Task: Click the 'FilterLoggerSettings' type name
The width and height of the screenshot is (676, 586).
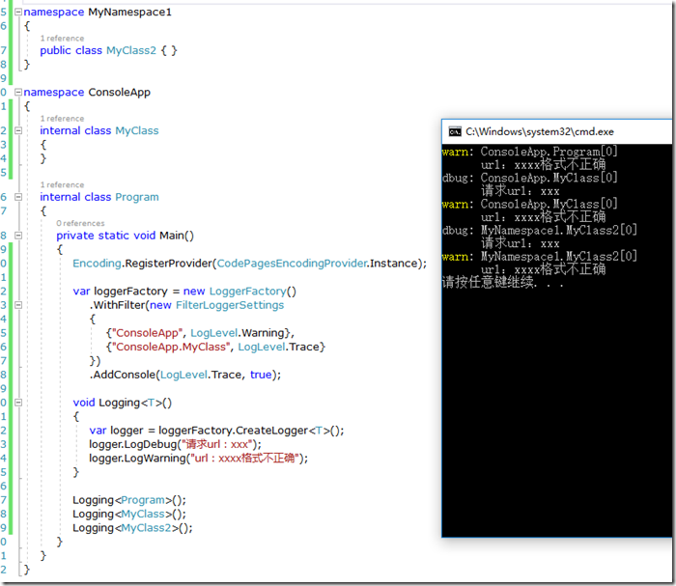Action: (x=230, y=305)
